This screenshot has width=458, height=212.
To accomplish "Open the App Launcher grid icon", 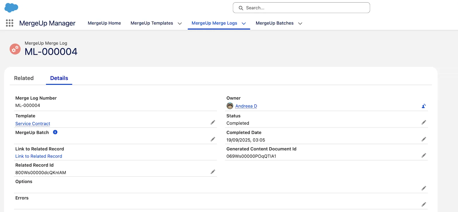I will pyautogui.click(x=10, y=23).
